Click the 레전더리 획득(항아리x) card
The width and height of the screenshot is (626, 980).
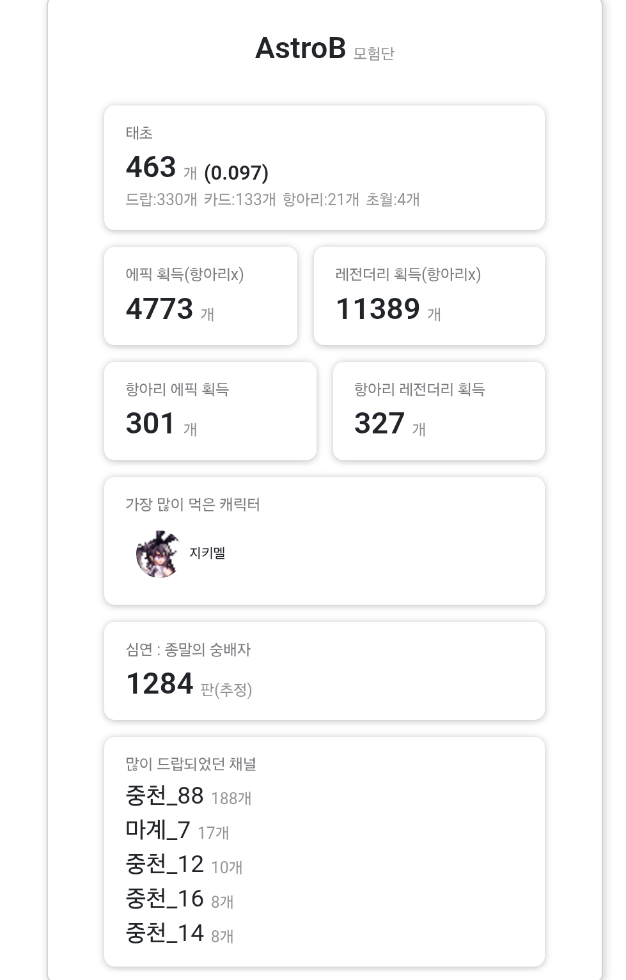point(428,296)
